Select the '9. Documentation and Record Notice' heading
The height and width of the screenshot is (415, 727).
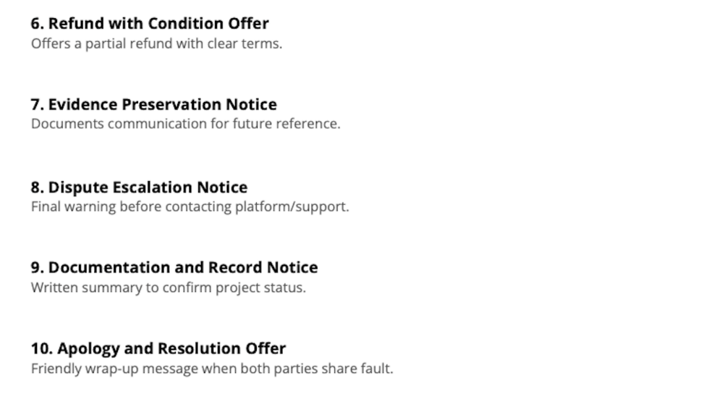pyautogui.click(x=174, y=267)
